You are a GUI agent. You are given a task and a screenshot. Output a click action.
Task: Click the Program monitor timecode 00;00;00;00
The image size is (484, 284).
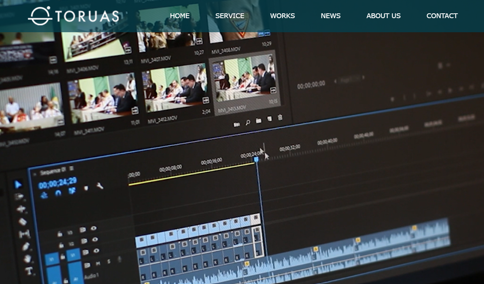(311, 85)
